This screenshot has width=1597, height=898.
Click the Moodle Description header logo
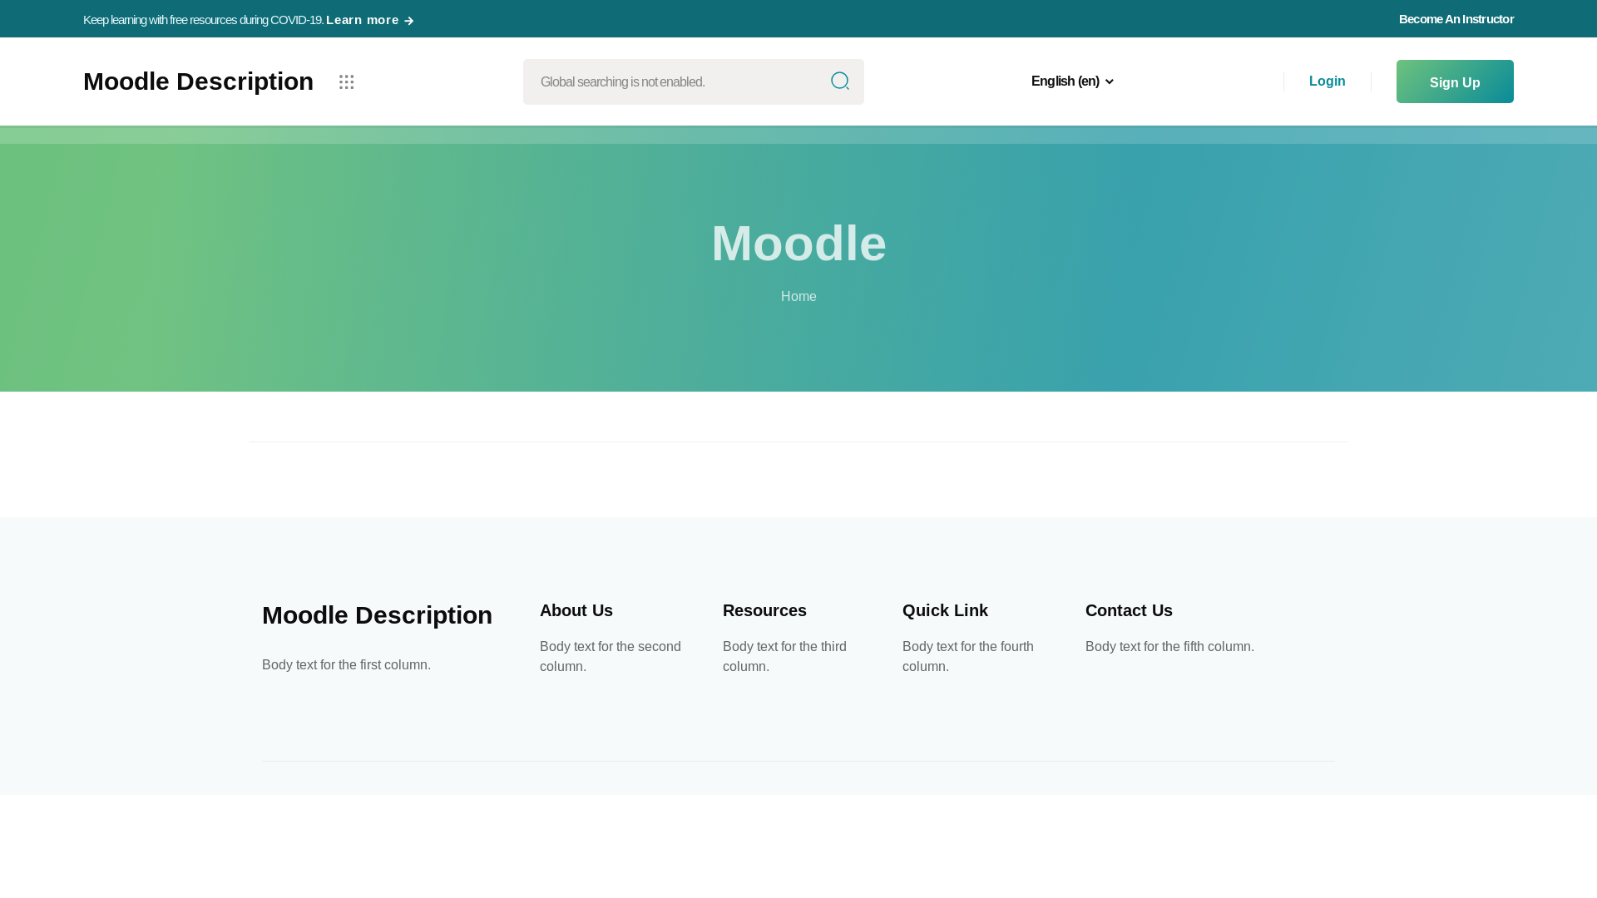(198, 81)
